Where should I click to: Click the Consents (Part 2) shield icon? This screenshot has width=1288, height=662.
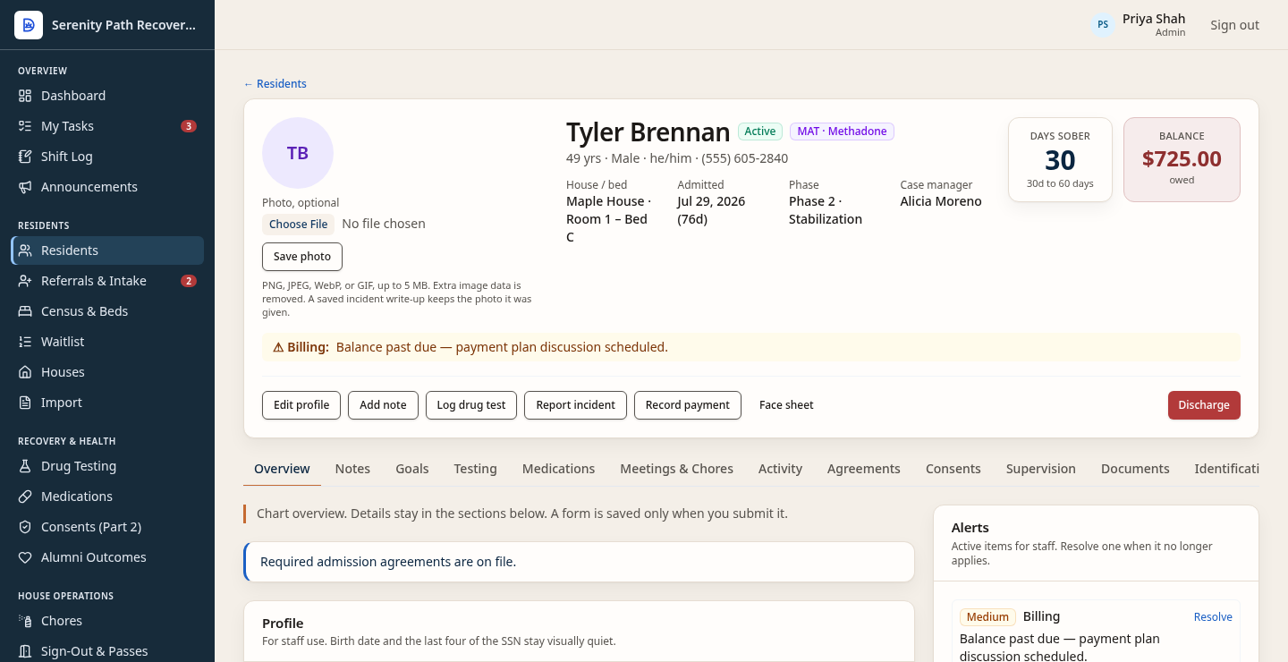(25, 527)
